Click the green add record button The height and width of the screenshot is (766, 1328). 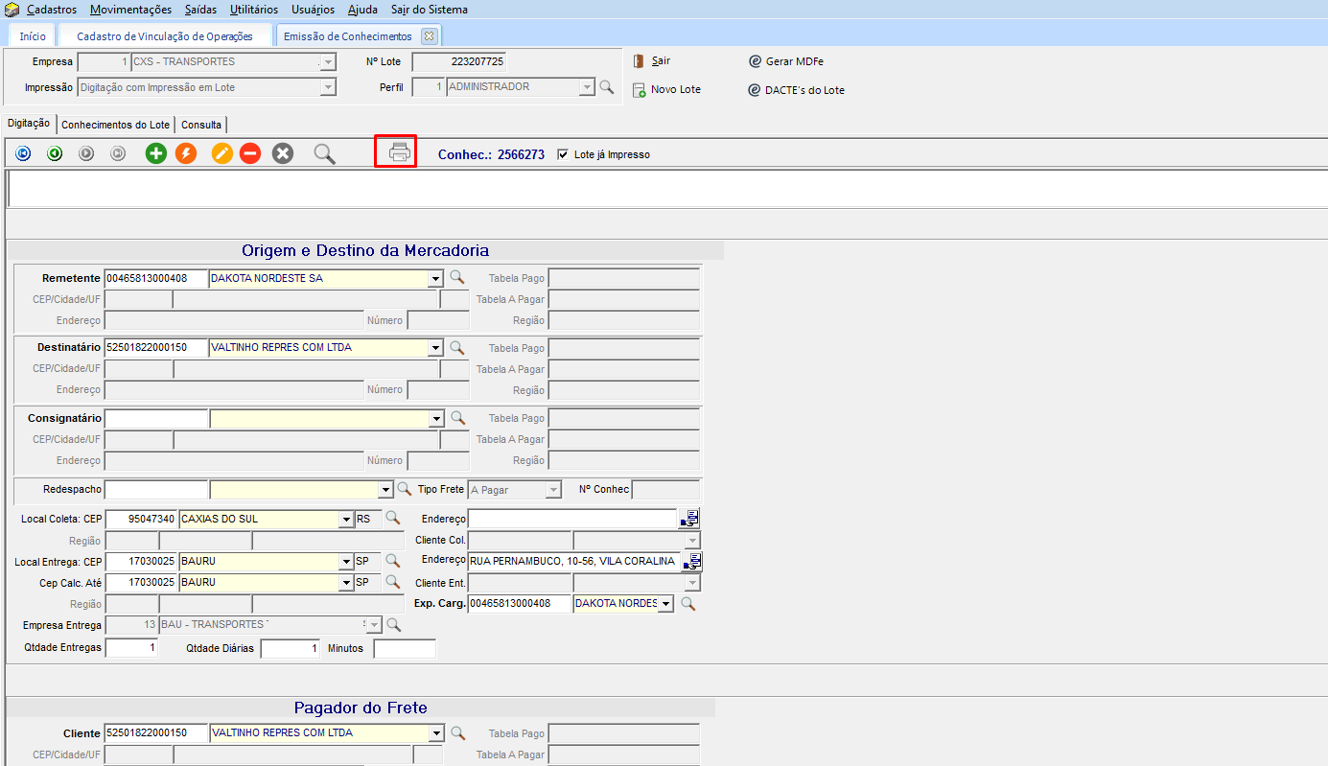click(x=155, y=153)
